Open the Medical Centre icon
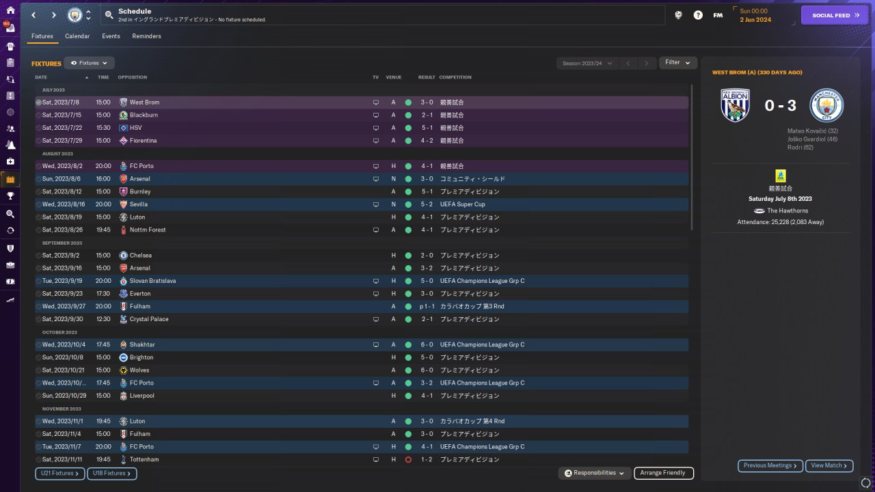Image resolution: width=875 pixels, height=492 pixels. pyautogui.click(x=10, y=161)
